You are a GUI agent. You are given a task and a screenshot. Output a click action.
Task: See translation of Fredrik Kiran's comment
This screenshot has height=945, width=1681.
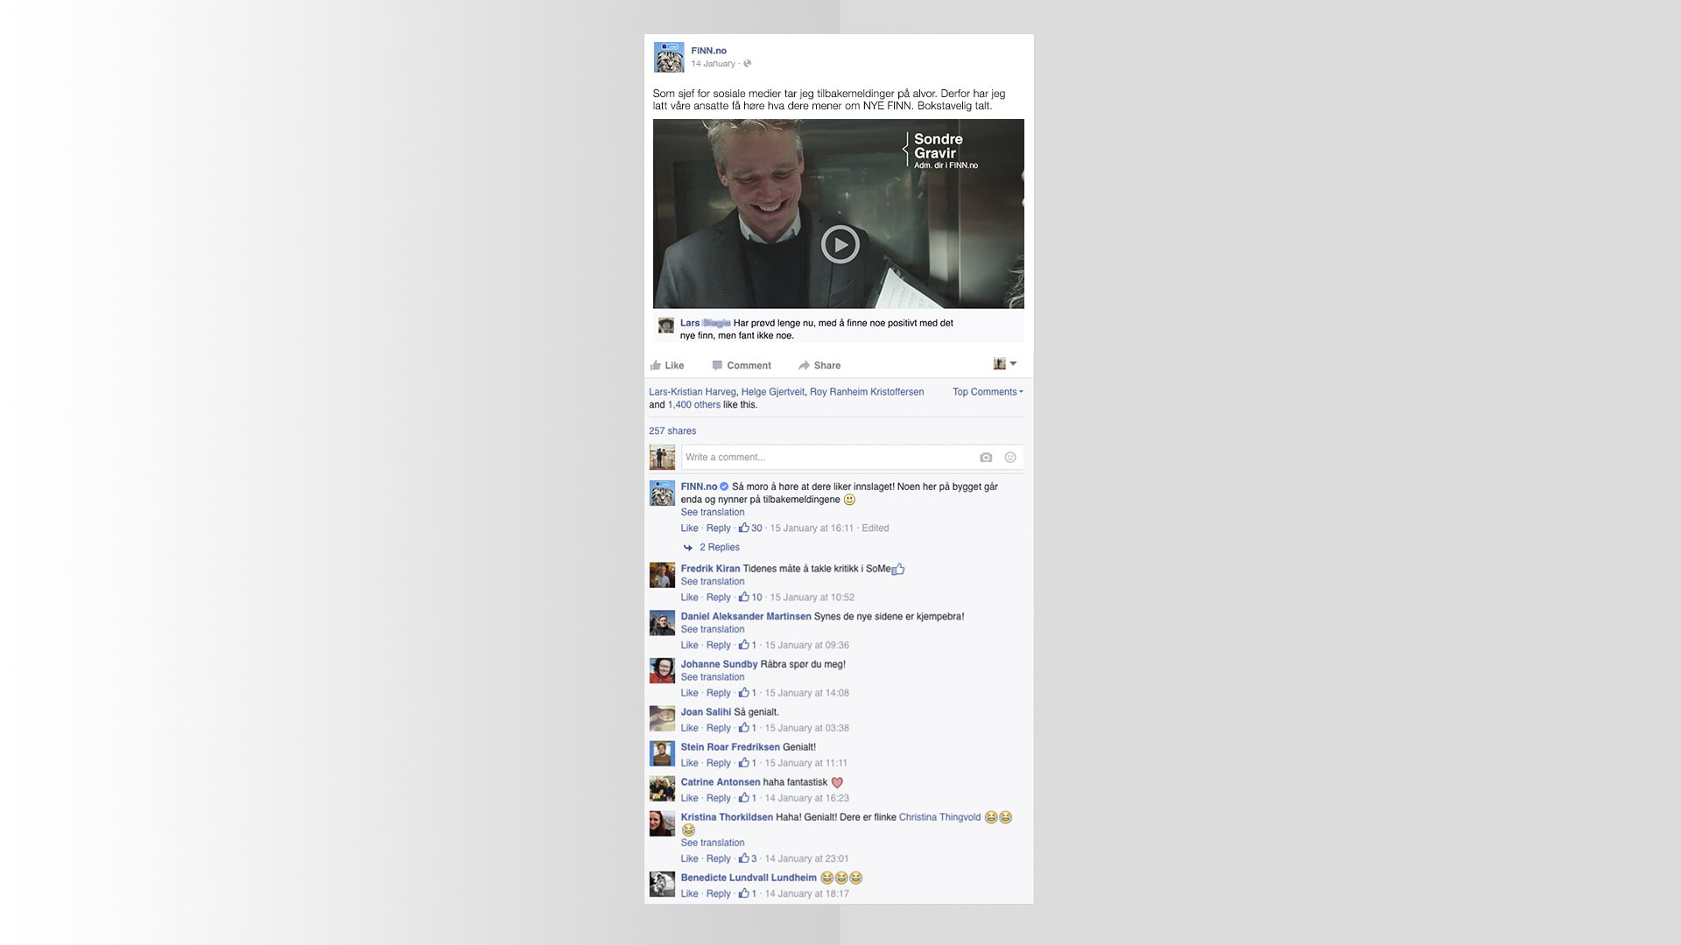pyautogui.click(x=713, y=582)
